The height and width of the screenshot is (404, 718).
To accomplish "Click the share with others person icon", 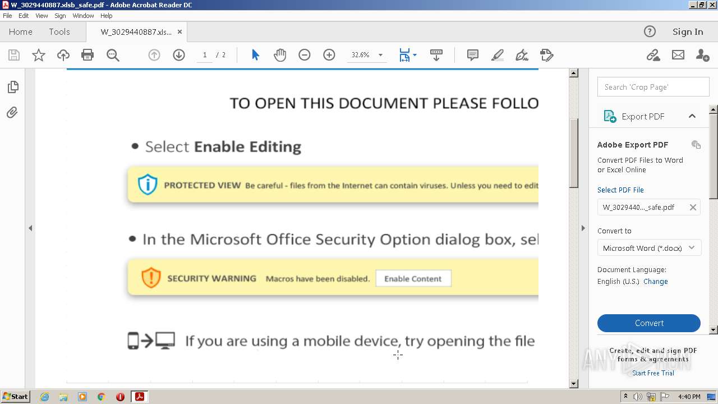I will coord(702,55).
